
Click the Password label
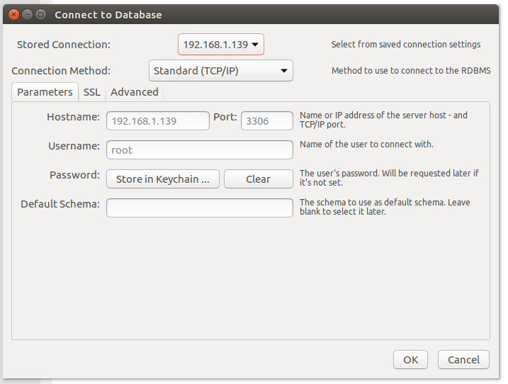(x=74, y=175)
